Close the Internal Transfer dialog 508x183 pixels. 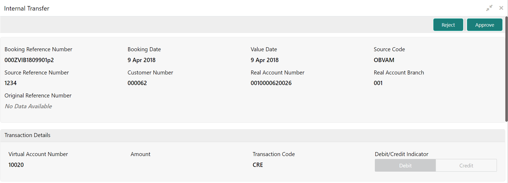tap(501, 8)
